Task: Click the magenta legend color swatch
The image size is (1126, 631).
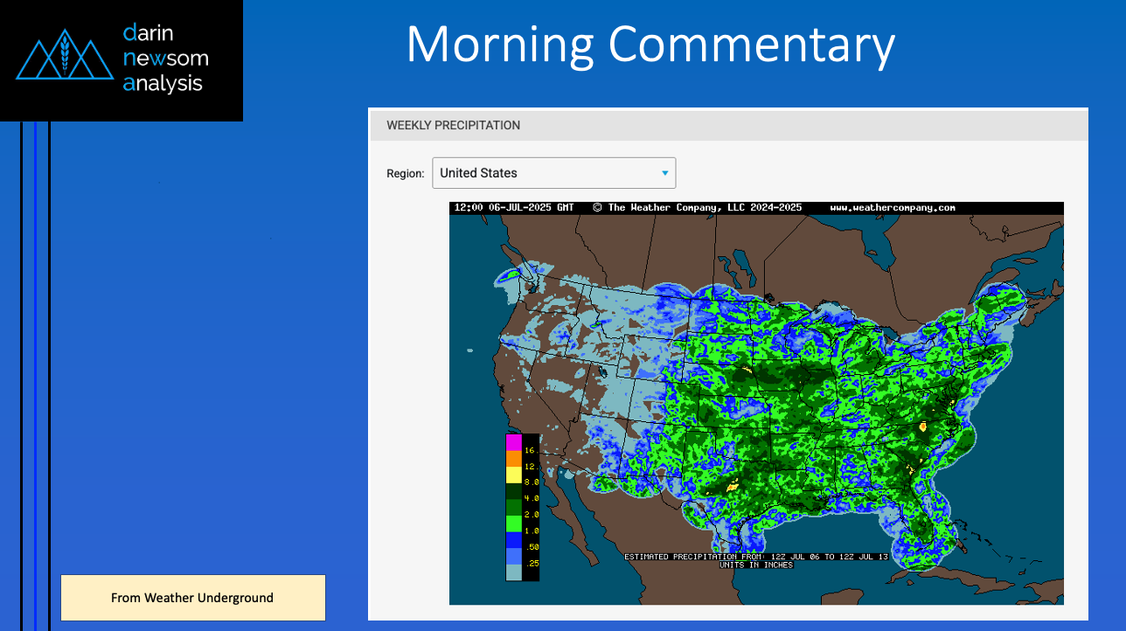Action: tap(513, 442)
